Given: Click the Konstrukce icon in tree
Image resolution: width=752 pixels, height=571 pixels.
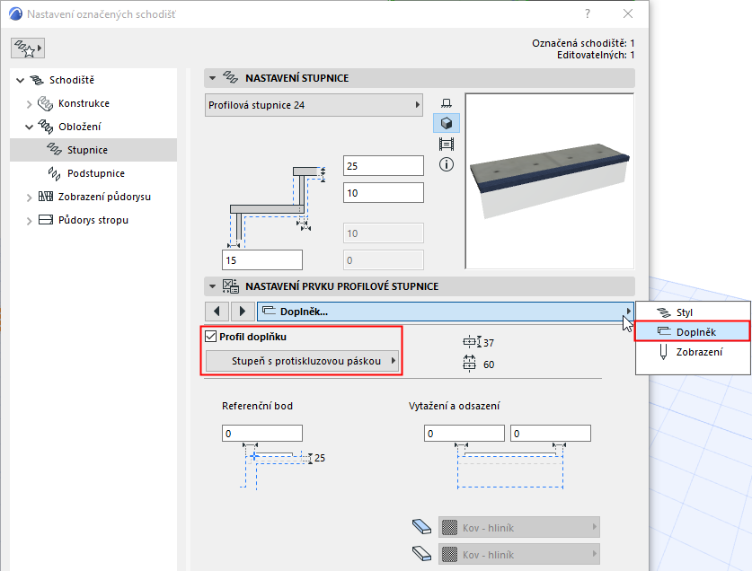Looking at the screenshot, I should coord(46,103).
